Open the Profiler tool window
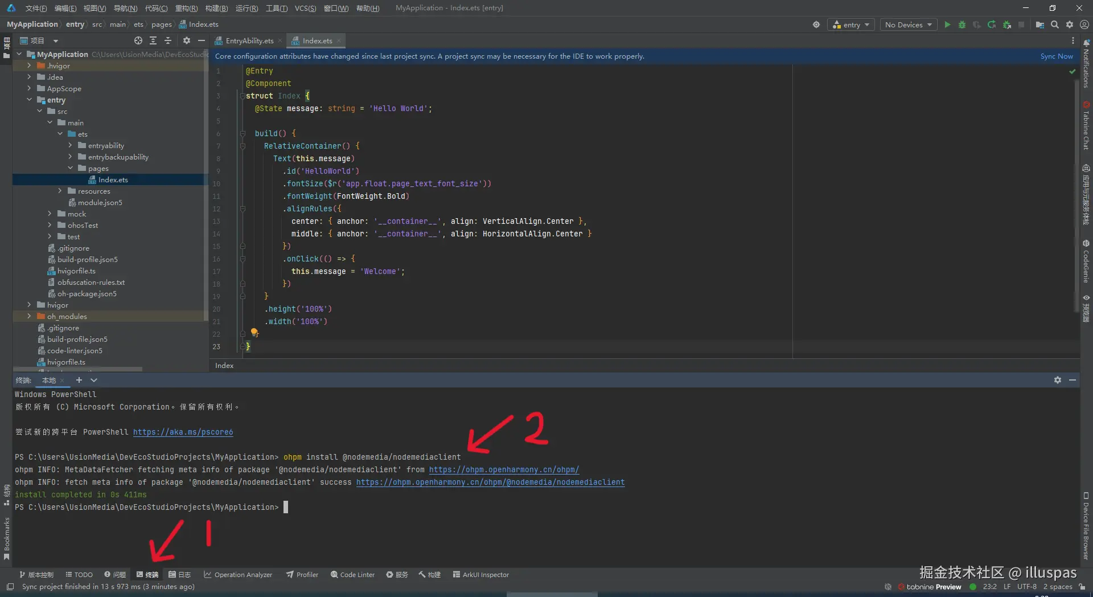The image size is (1093, 597). 302,574
